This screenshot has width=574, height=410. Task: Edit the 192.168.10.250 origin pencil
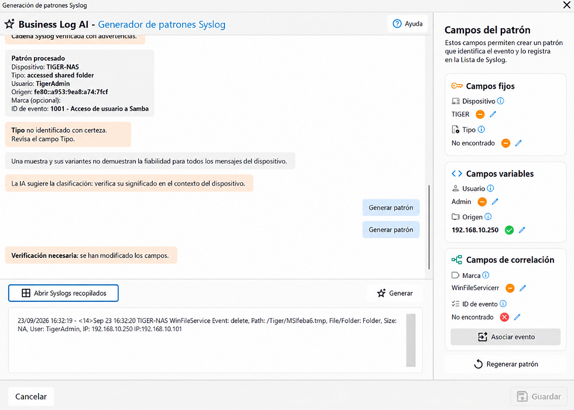tap(522, 230)
